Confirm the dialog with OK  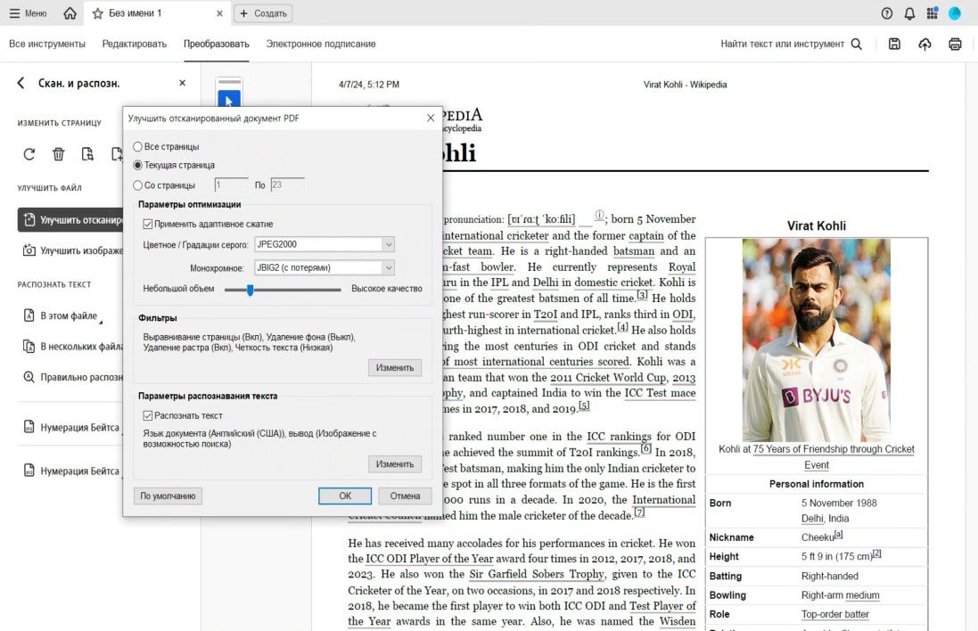click(x=344, y=496)
